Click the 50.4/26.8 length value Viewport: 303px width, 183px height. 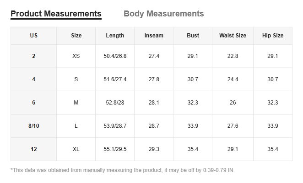(x=115, y=56)
